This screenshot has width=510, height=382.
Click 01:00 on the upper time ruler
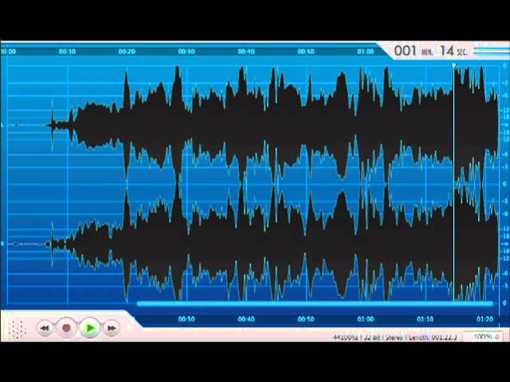(366, 52)
